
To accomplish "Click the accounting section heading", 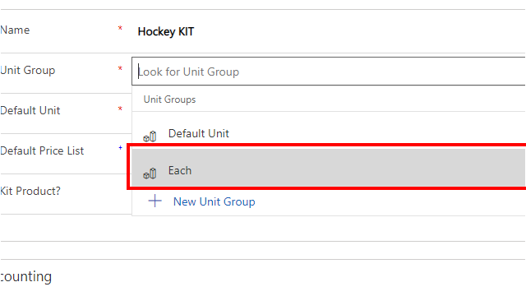I will coord(25,276).
